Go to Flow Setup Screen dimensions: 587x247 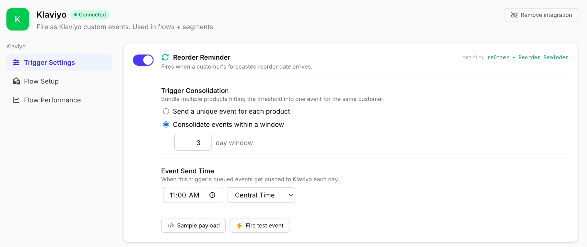click(59, 81)
